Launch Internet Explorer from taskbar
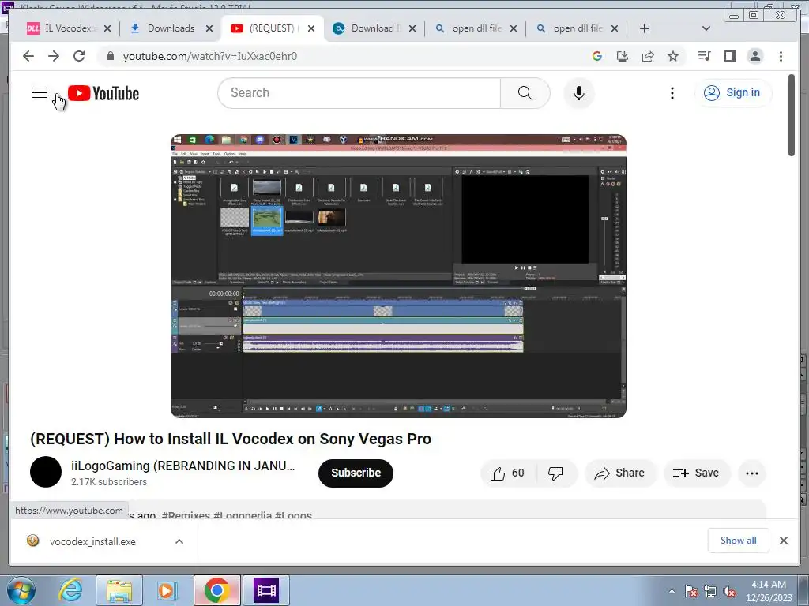This screenshot has height=606, width=809. 70,590
